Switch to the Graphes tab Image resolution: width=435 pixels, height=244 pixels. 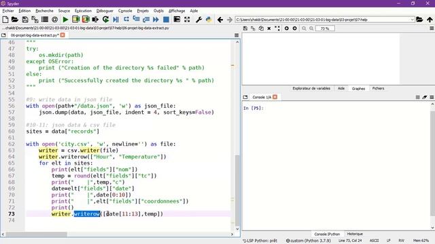point(358,89)
